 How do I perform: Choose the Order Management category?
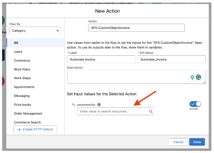click(28, 114)
